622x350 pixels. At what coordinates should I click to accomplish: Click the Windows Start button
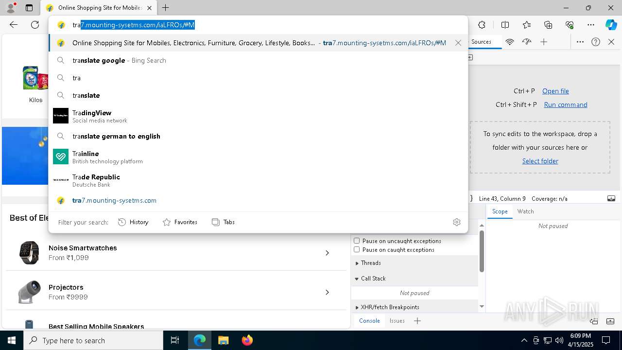[x=12, y=340]
